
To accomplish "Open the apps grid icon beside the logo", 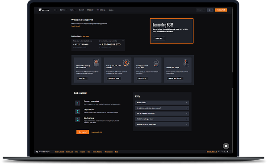I will (55, 10).
